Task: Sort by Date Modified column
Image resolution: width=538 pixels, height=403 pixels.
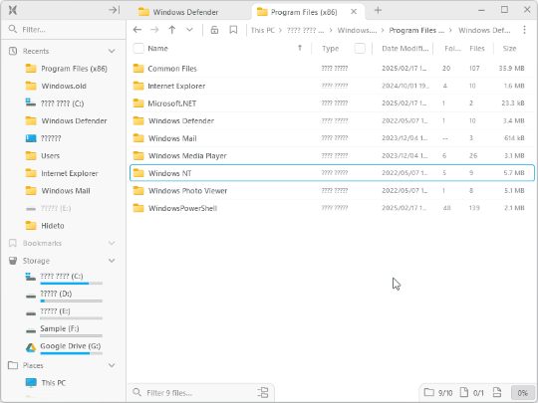Action: (404, 49)
